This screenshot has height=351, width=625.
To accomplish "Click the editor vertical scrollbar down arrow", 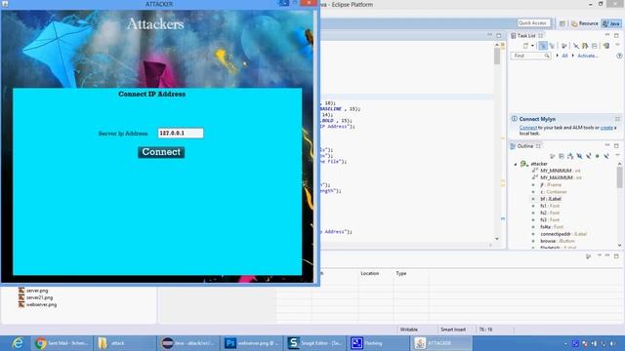I will tap(497, 239).
